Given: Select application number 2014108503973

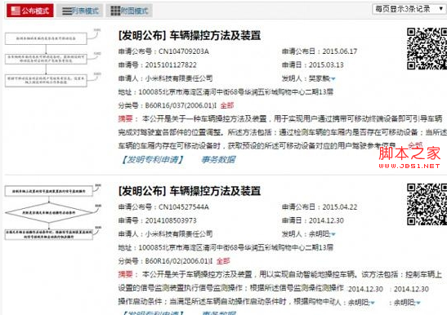Looking at the screenshot, I should [x=171, y=220].
